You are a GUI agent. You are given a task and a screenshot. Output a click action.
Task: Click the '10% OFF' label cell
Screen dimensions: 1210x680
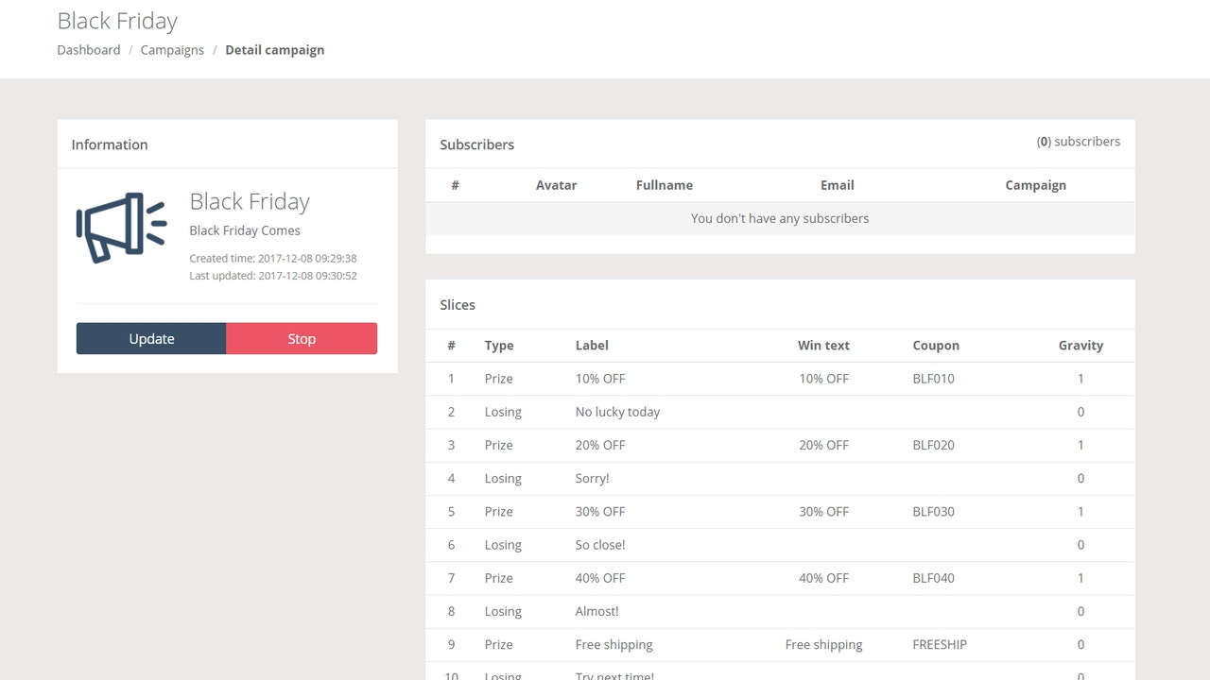pyautogui.click(x=600, y=379)
